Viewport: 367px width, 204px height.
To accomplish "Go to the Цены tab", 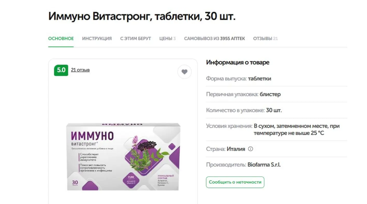I will tap(167, 39).
